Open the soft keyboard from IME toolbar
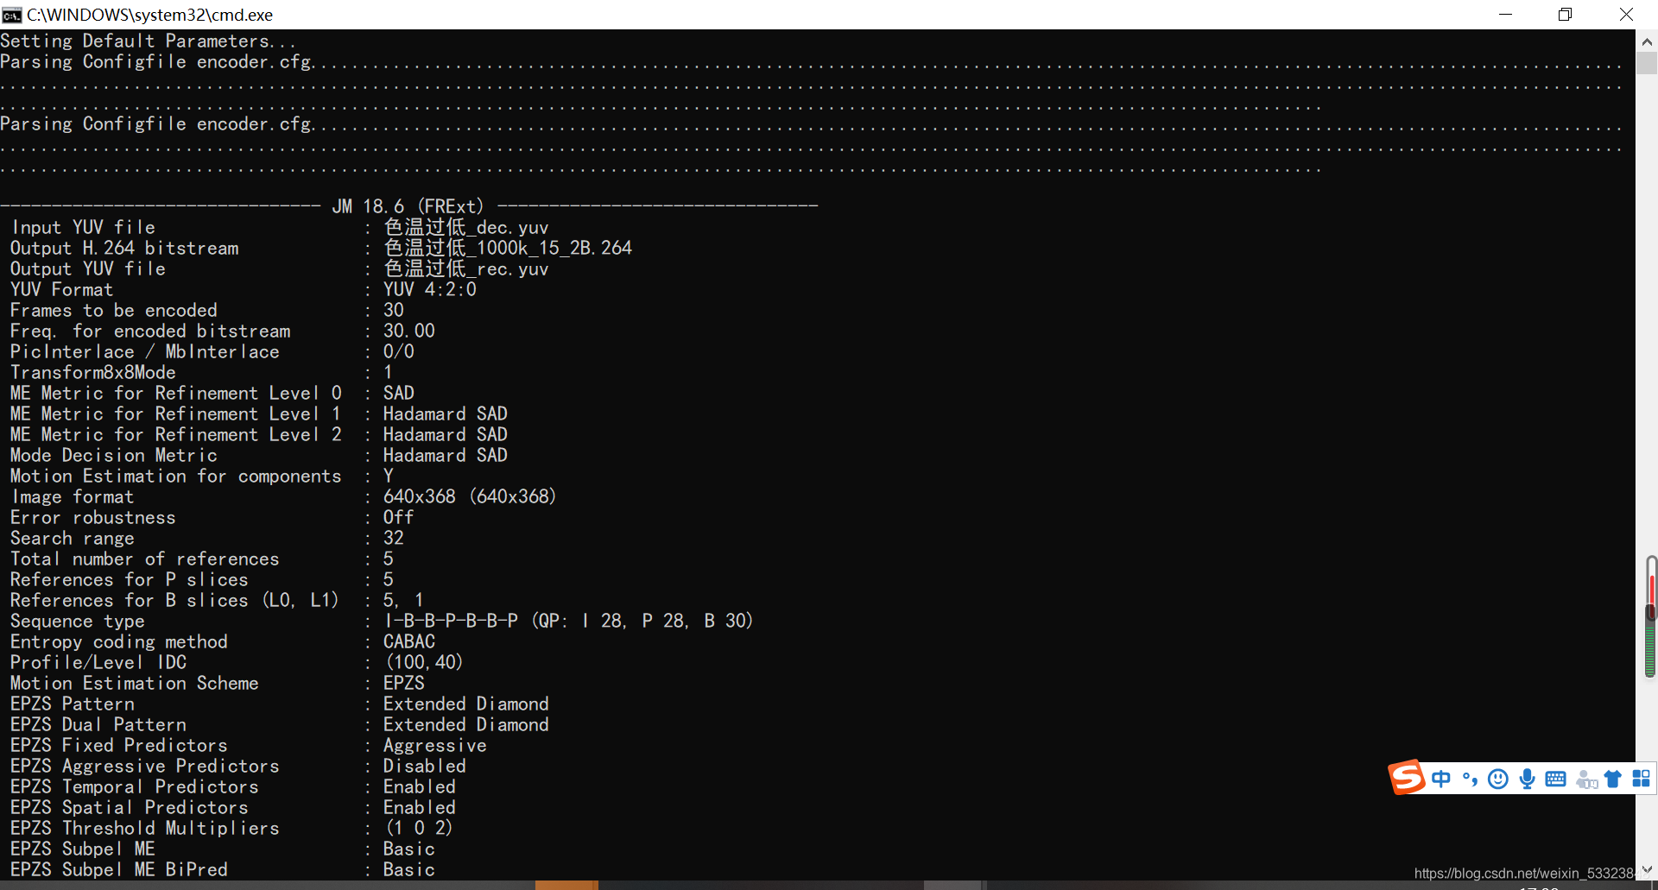Screen dimensions: 1658x890 coord(1556,780)
